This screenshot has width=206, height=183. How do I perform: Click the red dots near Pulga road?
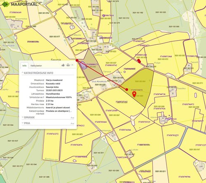click(139, 61)
